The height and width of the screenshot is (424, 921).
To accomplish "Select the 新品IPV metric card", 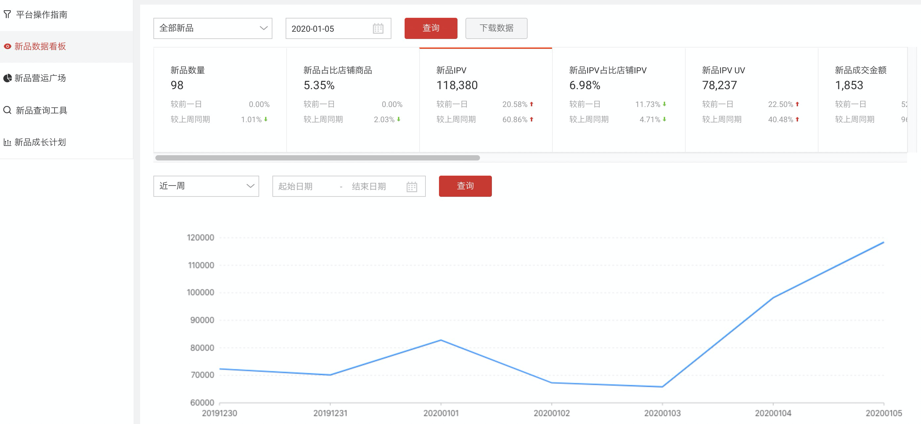I will click(485, 100).
